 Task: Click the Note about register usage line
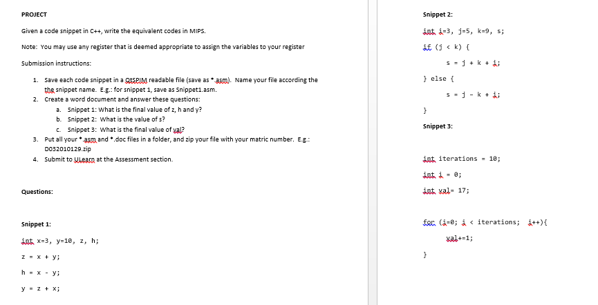[163, 47]
